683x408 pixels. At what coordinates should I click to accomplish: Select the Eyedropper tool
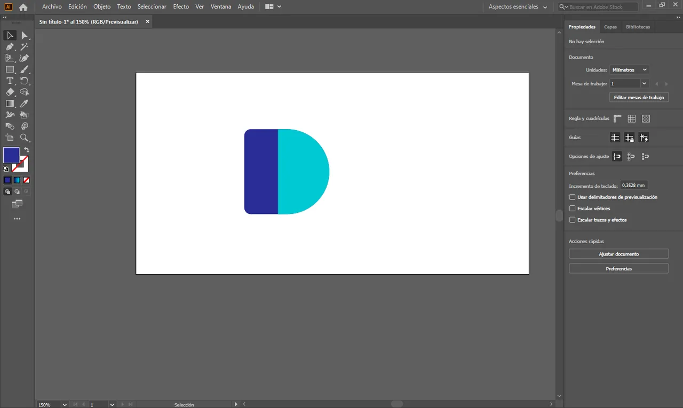pyautogui.click(x=24, y=103)
